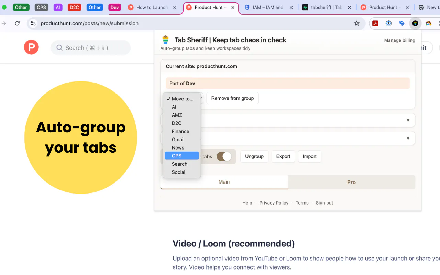
Task: Close the tabsheriff tab
Action: pos(350,7)
